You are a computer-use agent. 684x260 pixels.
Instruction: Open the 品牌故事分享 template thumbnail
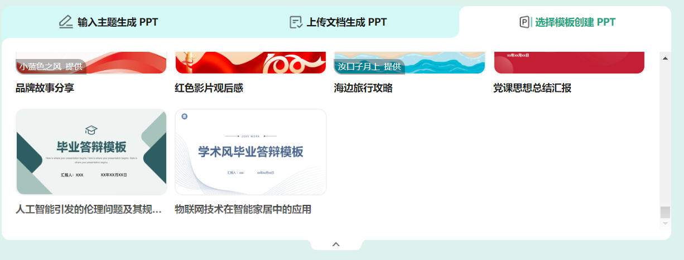point(91,62)
